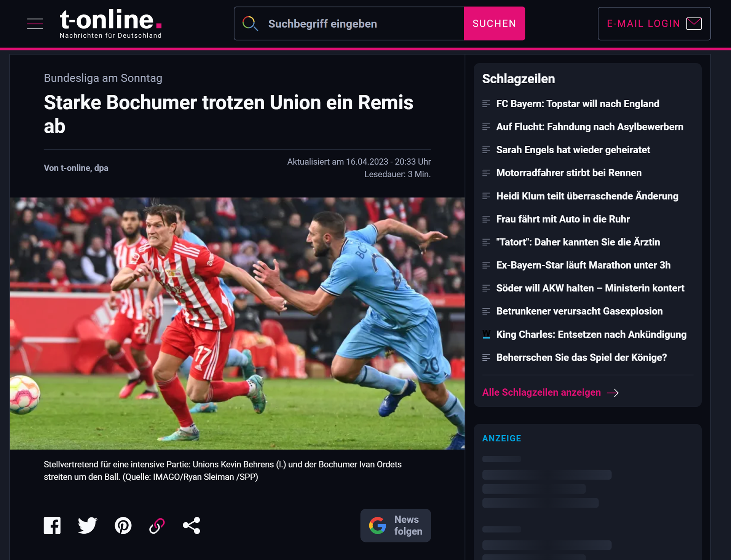
Task: Follow on Google News button
Action: pos(396,525)
